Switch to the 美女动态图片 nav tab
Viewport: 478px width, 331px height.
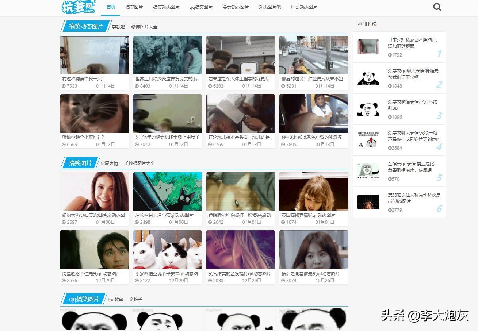(235, 7)
